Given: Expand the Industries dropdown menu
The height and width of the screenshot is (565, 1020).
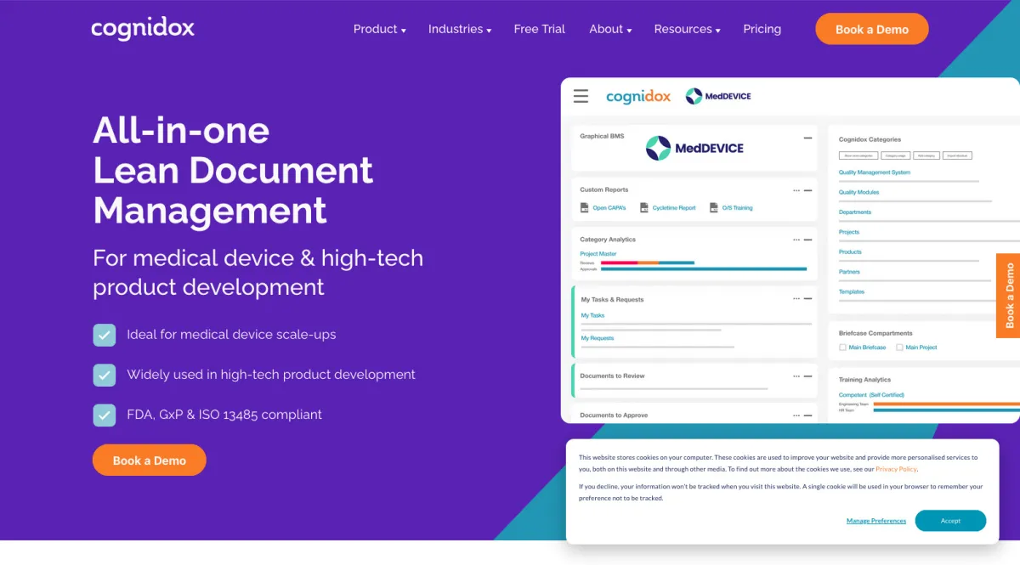Looking at the screenshot, I should [x=460, y=29].
